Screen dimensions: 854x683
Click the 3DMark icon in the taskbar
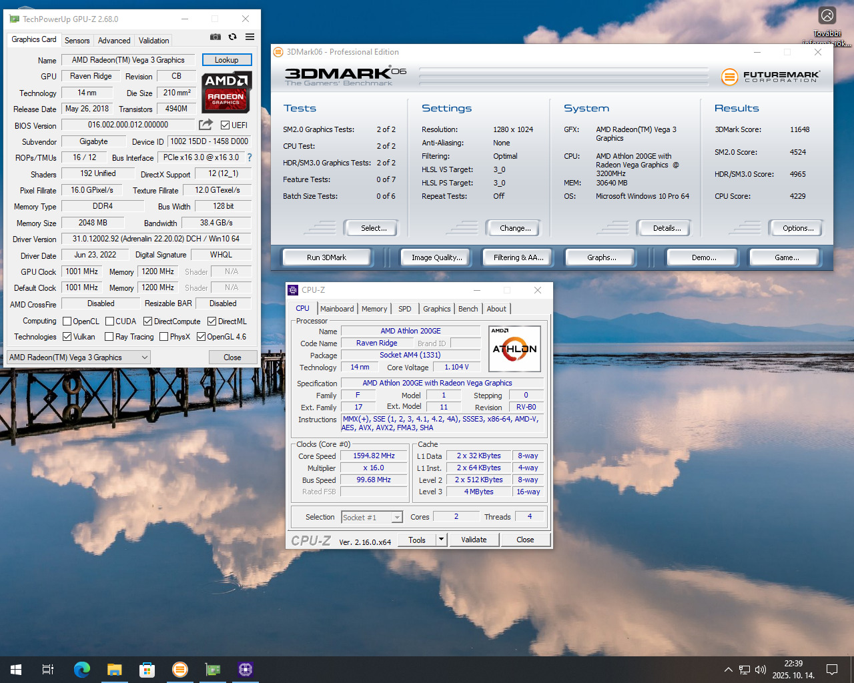coord(180,670)
